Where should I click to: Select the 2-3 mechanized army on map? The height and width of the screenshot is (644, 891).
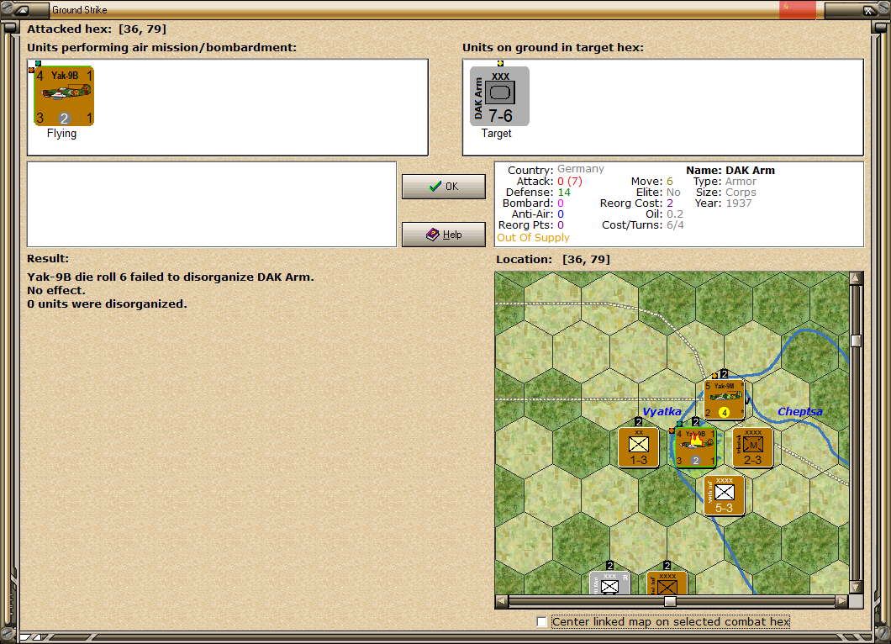[x=753, y=447]
